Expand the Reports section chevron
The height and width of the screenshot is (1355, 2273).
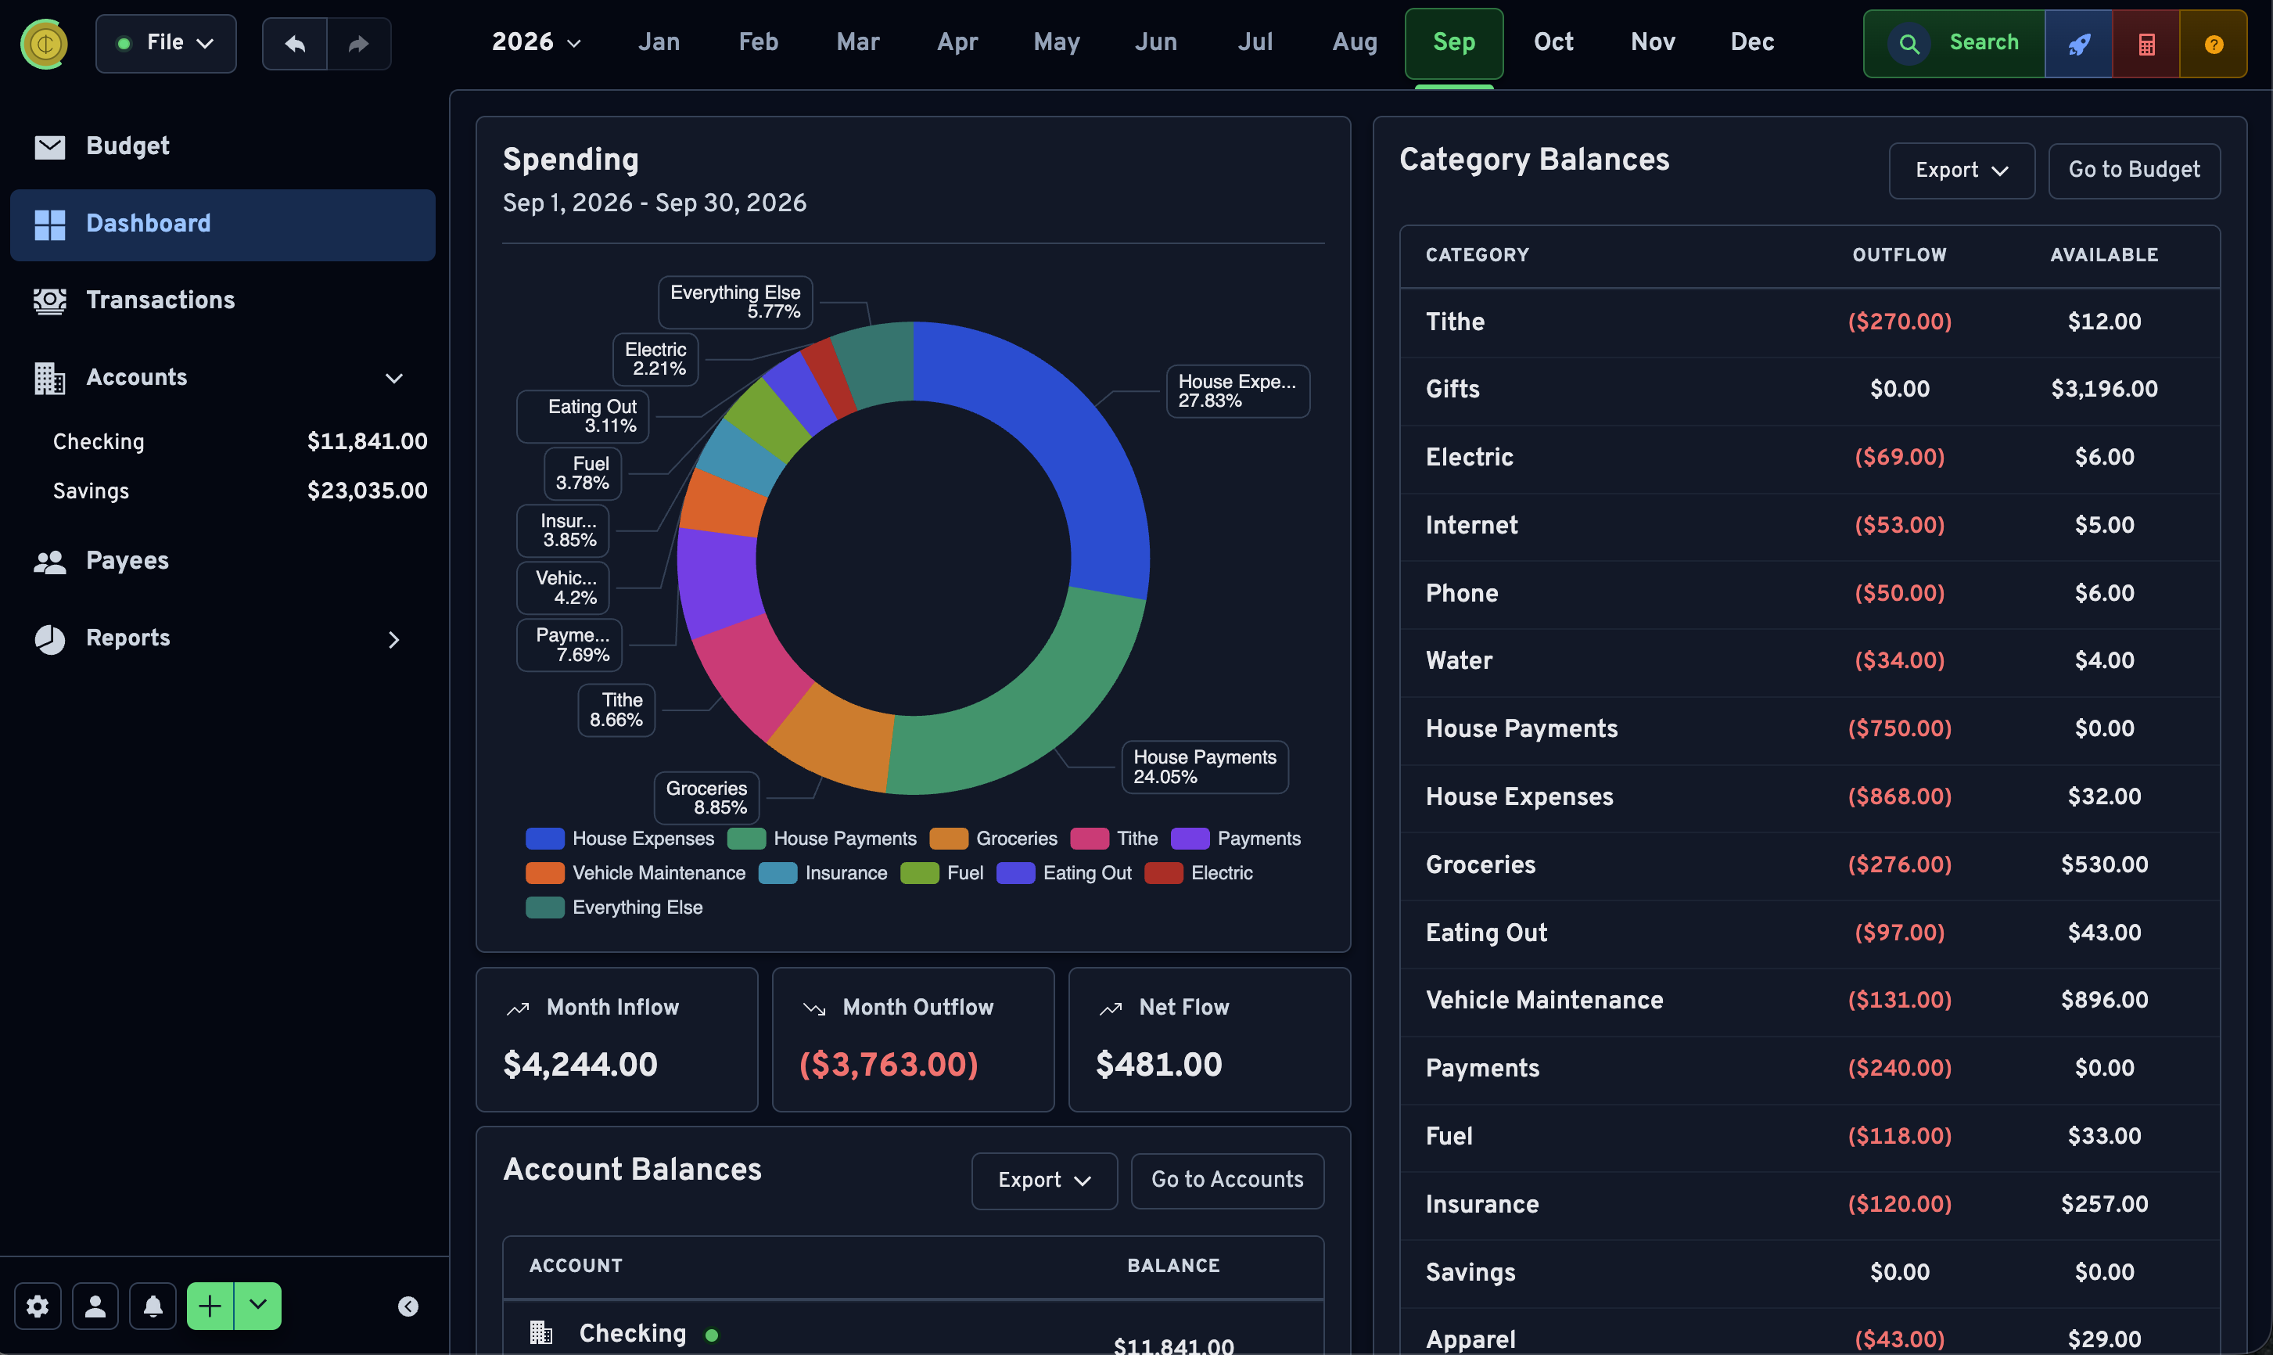(393, 639)
